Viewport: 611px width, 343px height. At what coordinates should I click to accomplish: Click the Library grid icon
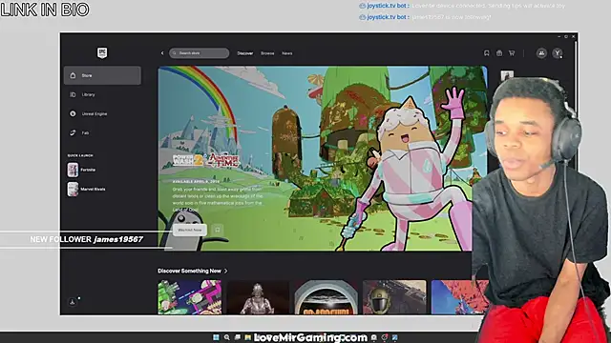(73, 94)
